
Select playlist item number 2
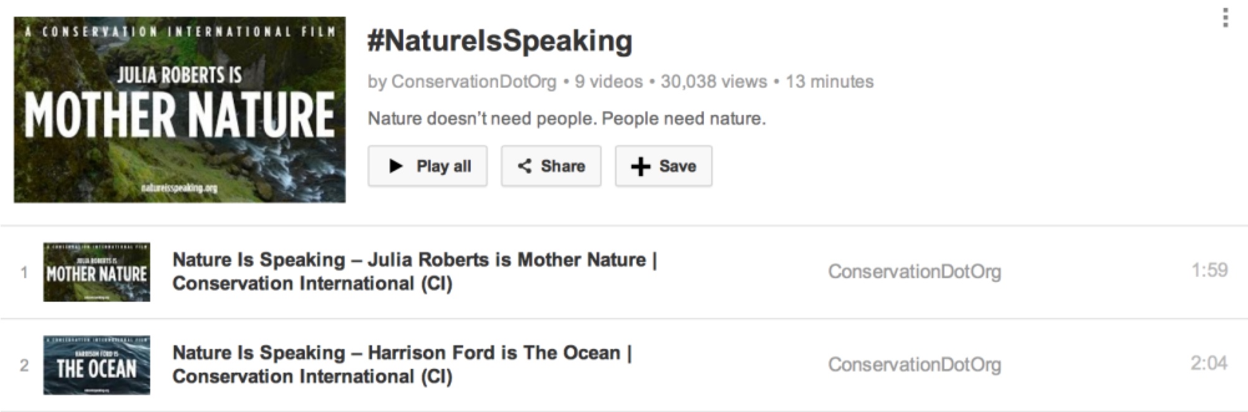24,365
